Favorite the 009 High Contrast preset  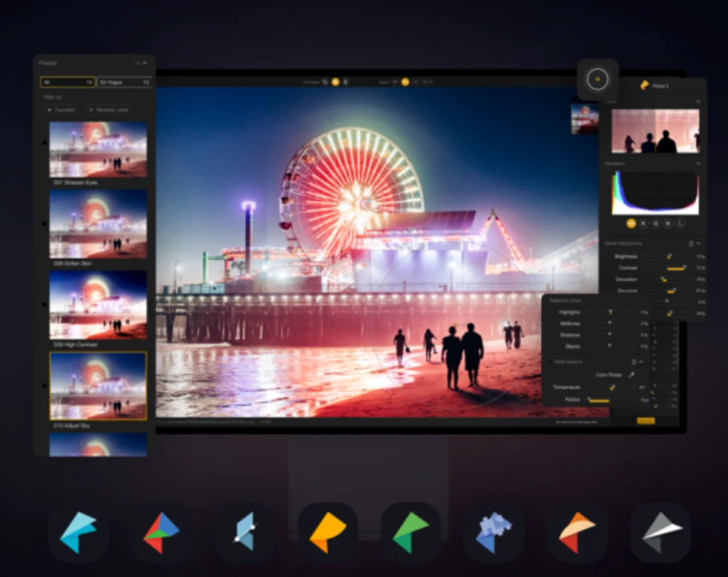point(45,304)
